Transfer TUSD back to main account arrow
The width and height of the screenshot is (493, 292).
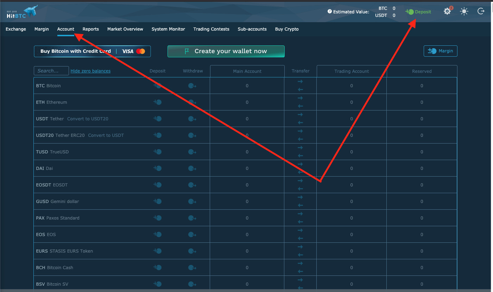(300, 156)
